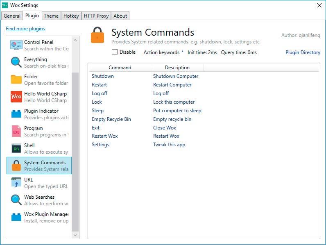326x245 pixels.
Task: Tick the Disable checkbox
Action: click(115, 52)
